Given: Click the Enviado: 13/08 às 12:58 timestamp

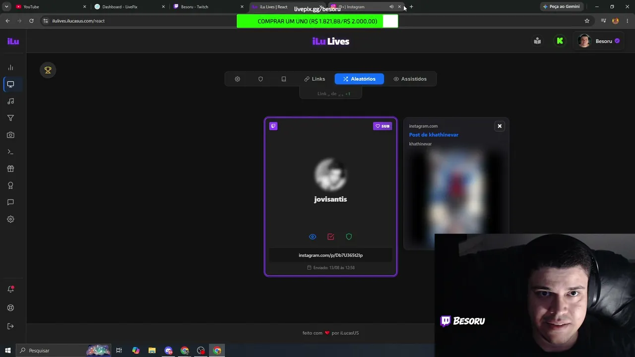Looking at the screenshot, I should [x=330, y=268].
